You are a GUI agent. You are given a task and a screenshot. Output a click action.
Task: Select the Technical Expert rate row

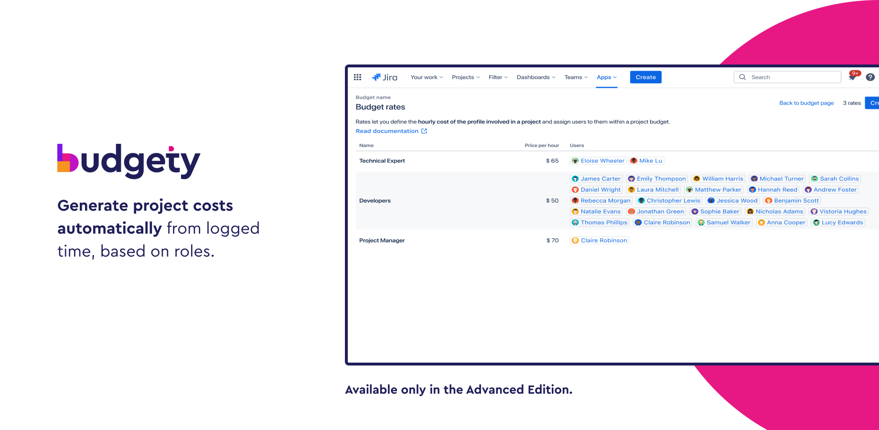point(616,161)
